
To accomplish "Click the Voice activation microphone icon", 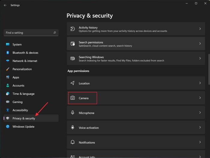I will pos(73,127).
